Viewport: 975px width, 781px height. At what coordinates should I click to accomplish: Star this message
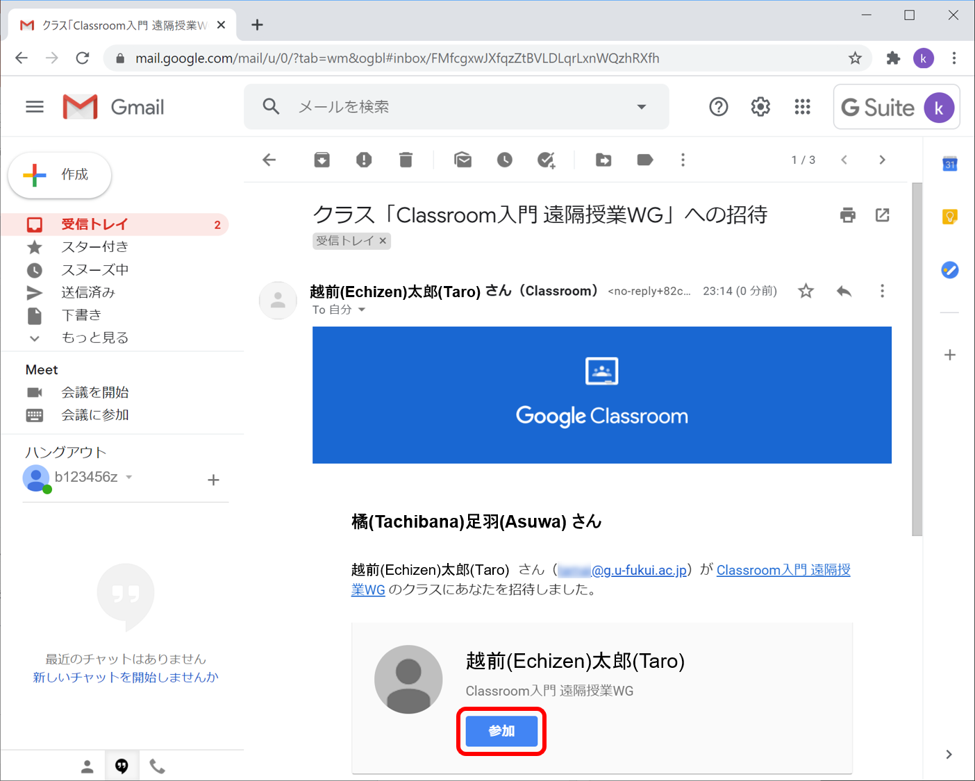[x=806, y=291]
